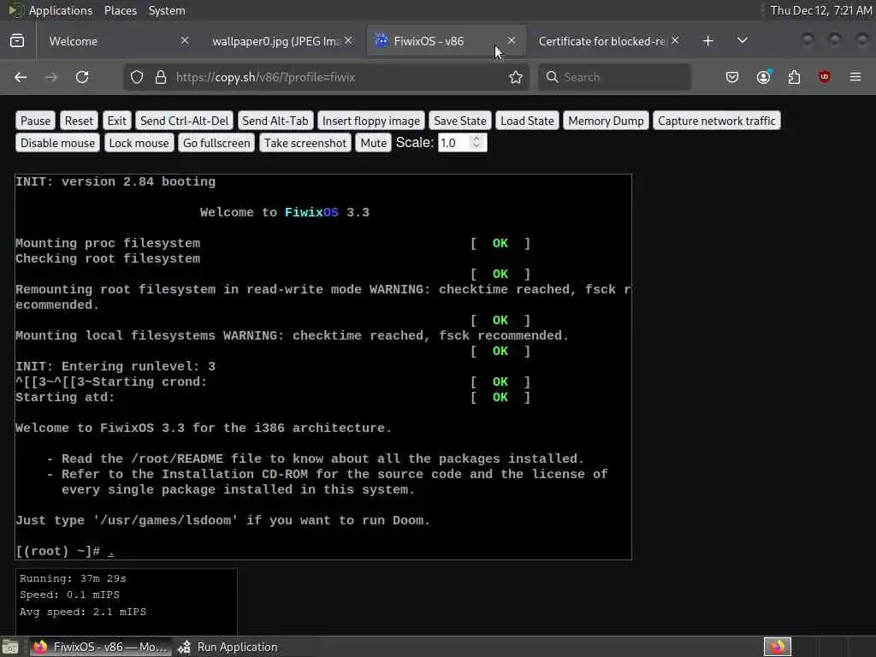Click the Scale spinner arrows
This screenshot has height=657, width=876.
(x=476, y=143)
